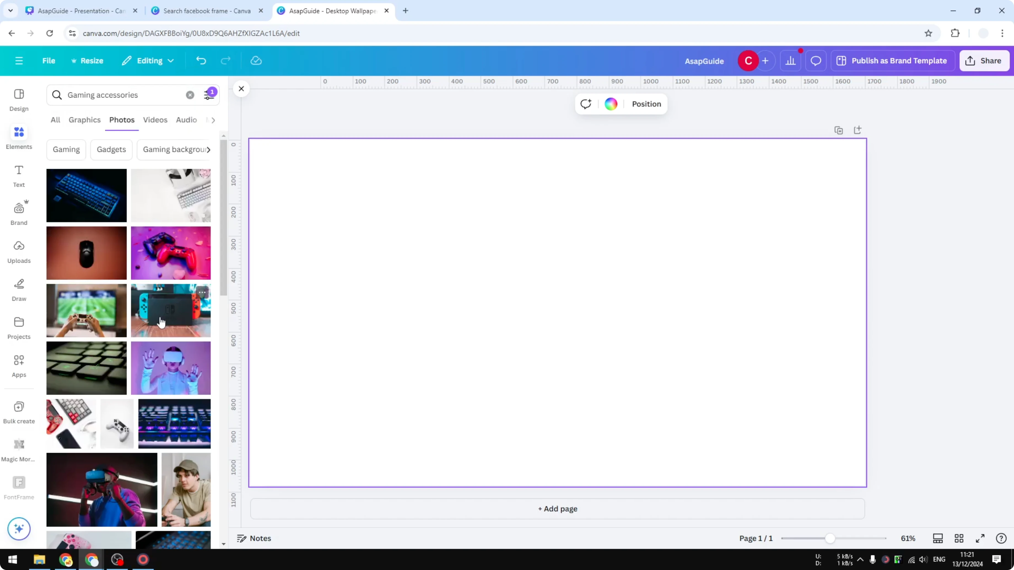Open Magic assistant sparkle button
1014x570 pixels.
point(18,529)
